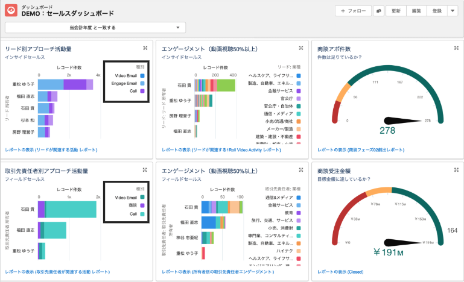464x282 pixels.
Task: Click the DEMO：セールスダッシュボード heading
Action: [68, 13]
